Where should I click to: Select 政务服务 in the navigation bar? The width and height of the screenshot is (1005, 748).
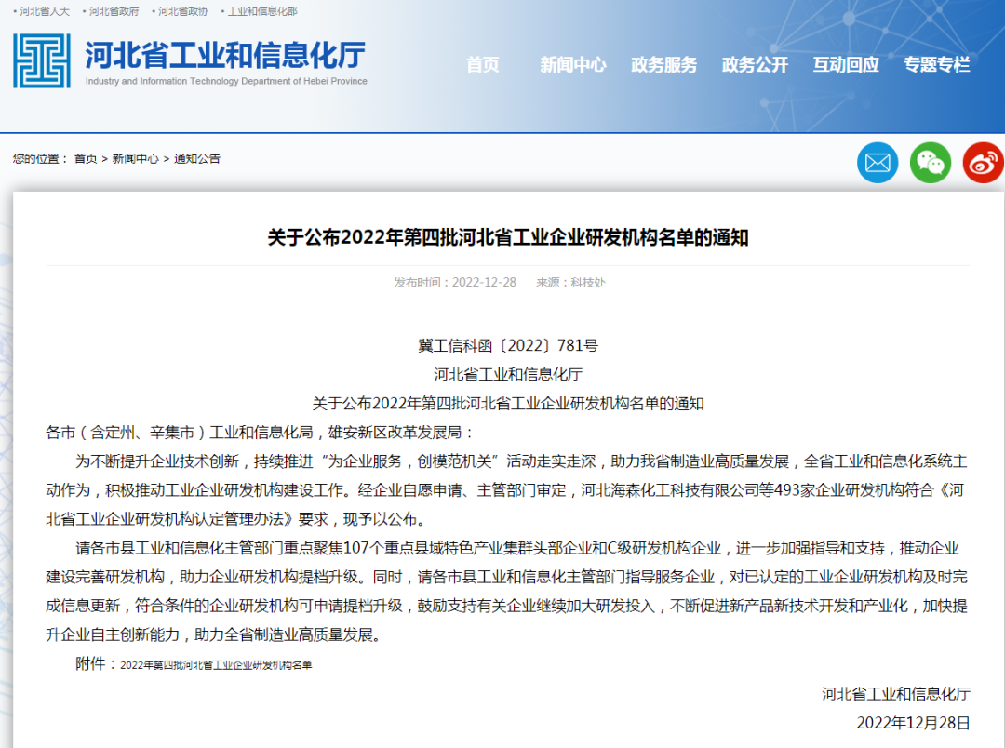(663, 64)
